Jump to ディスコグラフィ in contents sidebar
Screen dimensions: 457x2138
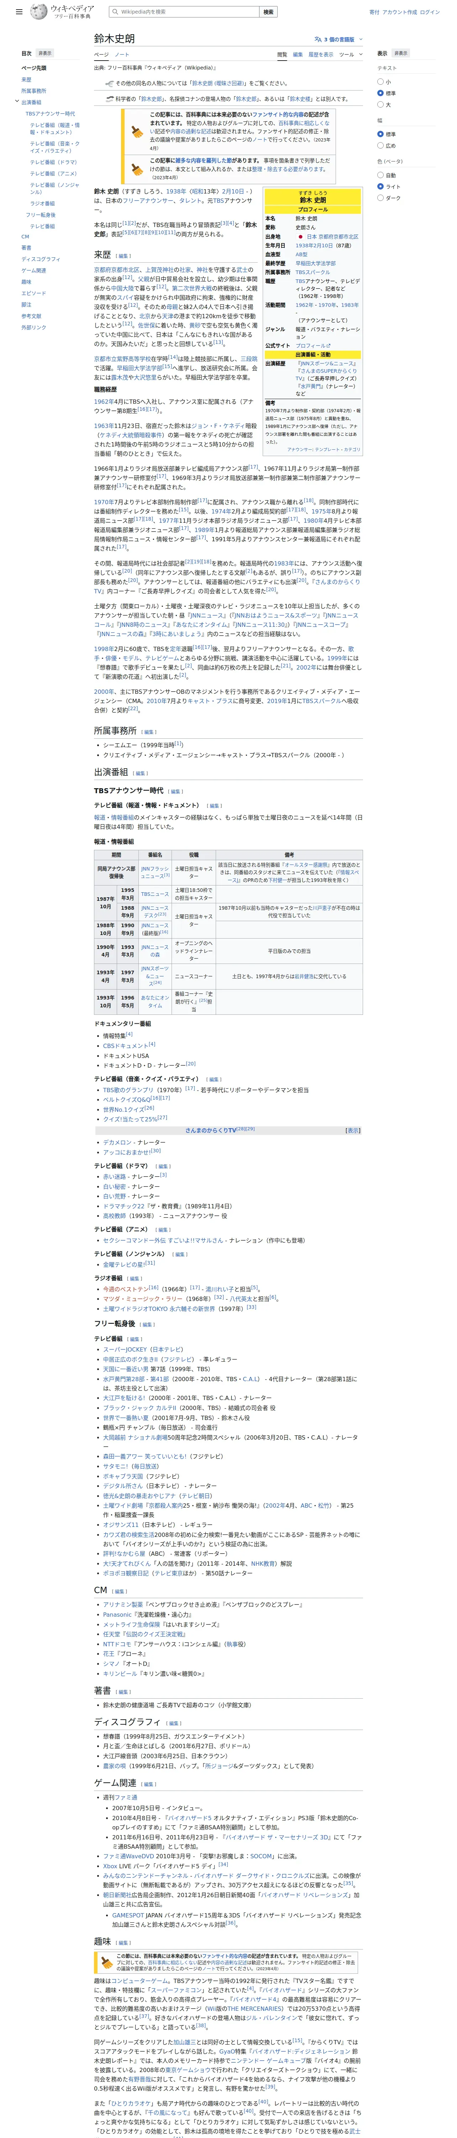coord(41,259)
